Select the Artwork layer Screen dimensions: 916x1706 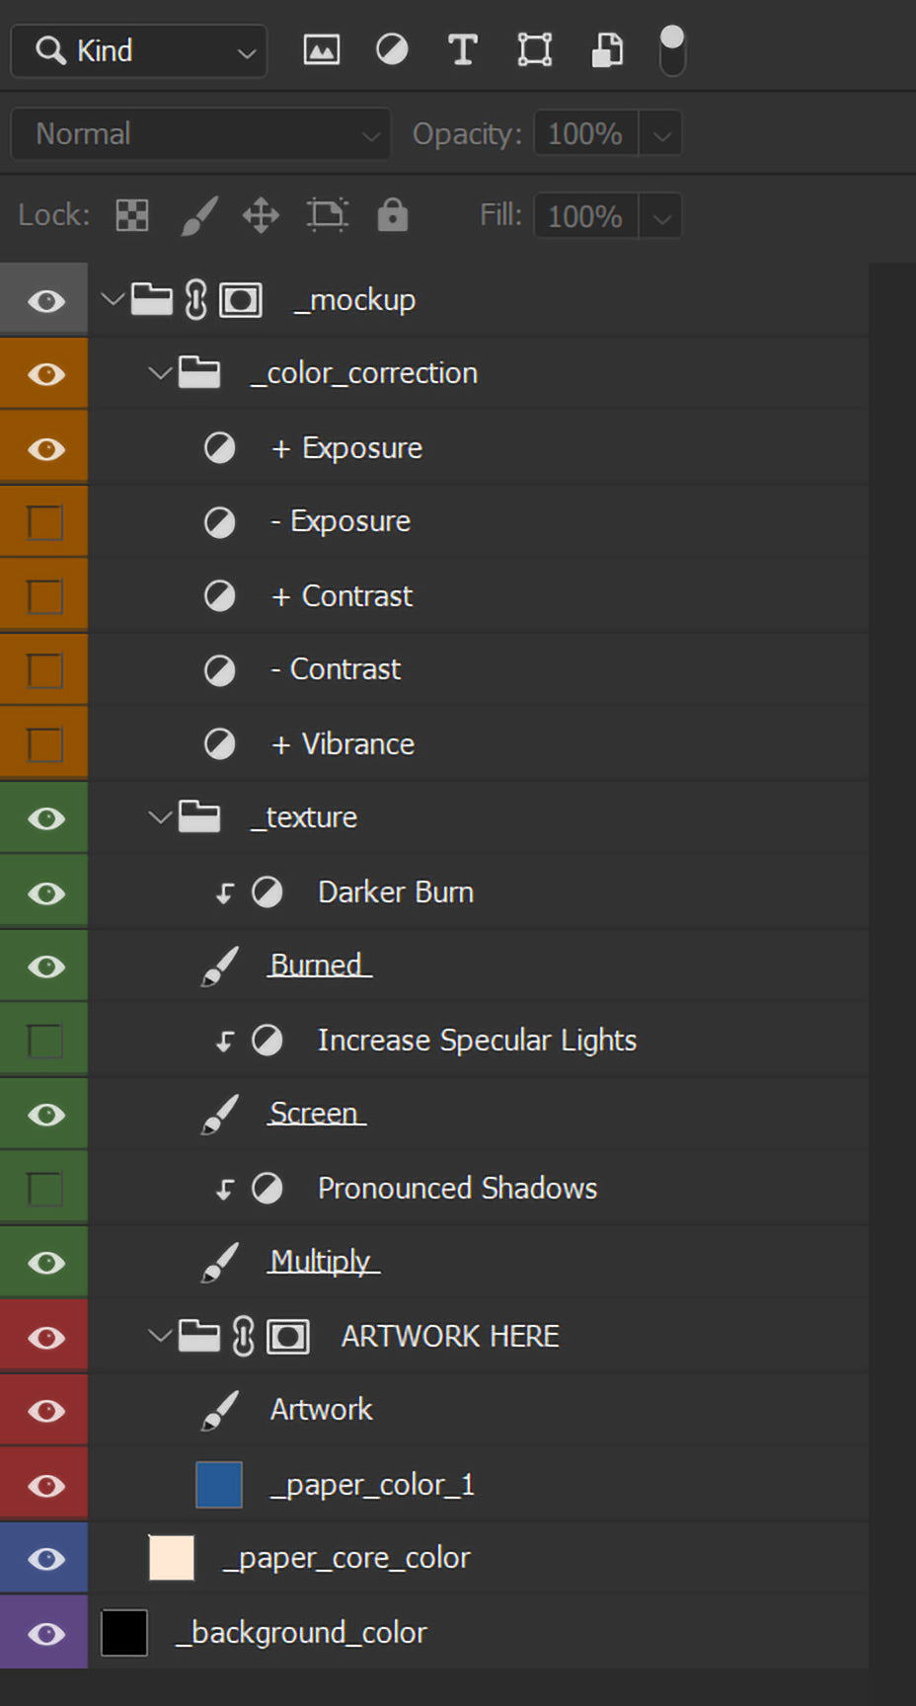point(322,1410)
